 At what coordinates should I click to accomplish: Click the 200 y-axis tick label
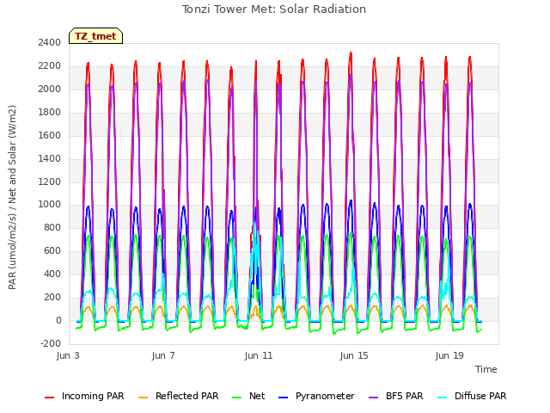52,297
